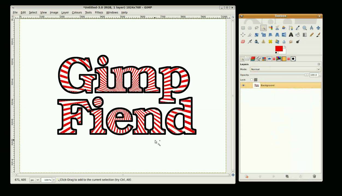Open the File menu
The width and height of the screenshot is (342, 196).
coord(15,13)
